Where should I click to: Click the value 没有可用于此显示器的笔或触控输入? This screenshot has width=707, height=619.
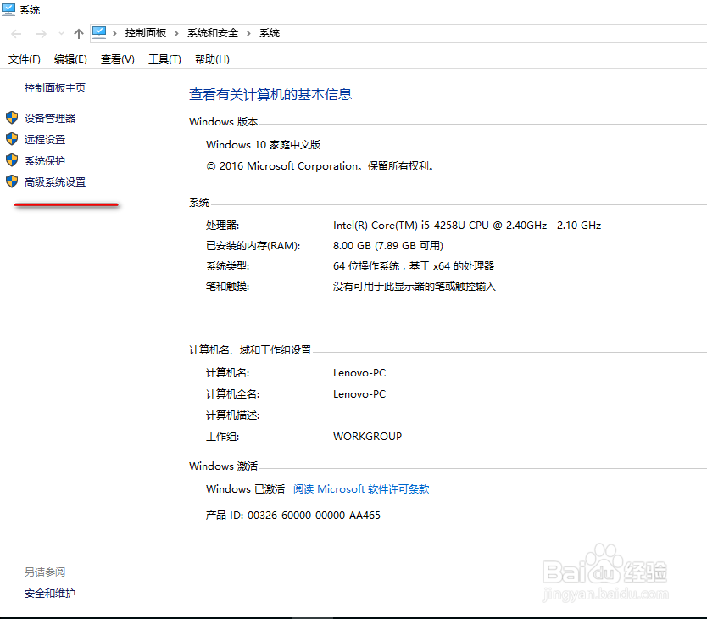(415, 287)
